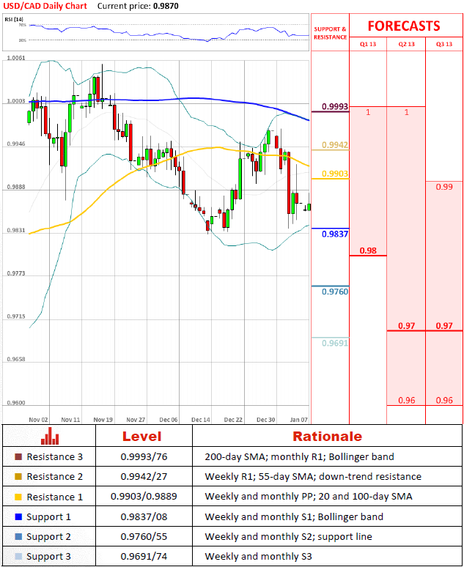
Task: Click the level cell 0.9993/76
Action: click(144, 457)
